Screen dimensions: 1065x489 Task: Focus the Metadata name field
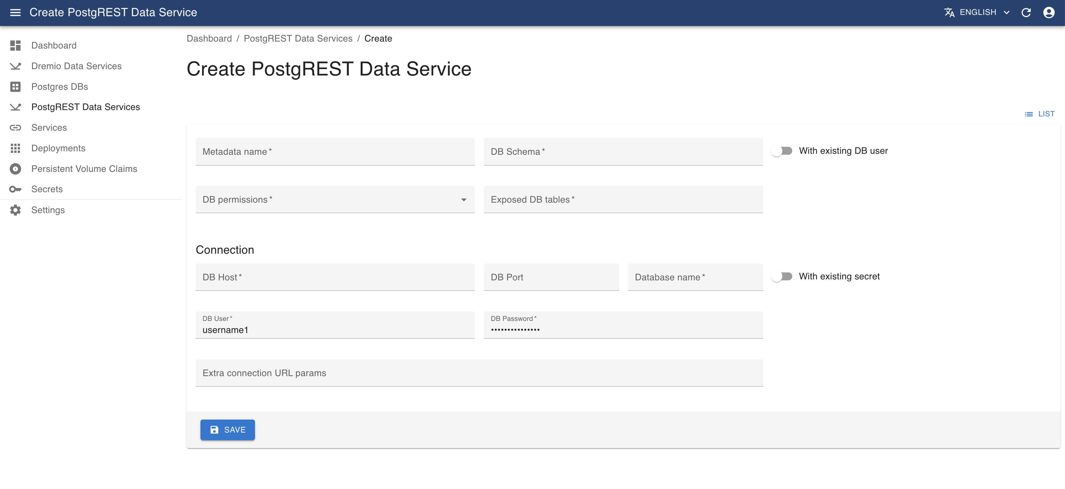[335, 152]
